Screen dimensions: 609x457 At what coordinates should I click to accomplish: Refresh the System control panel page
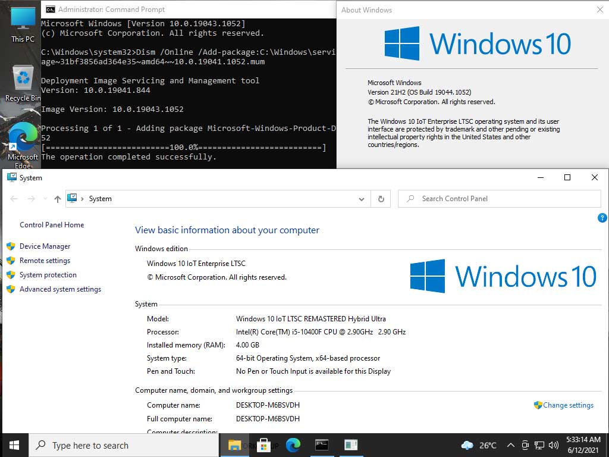381,199
